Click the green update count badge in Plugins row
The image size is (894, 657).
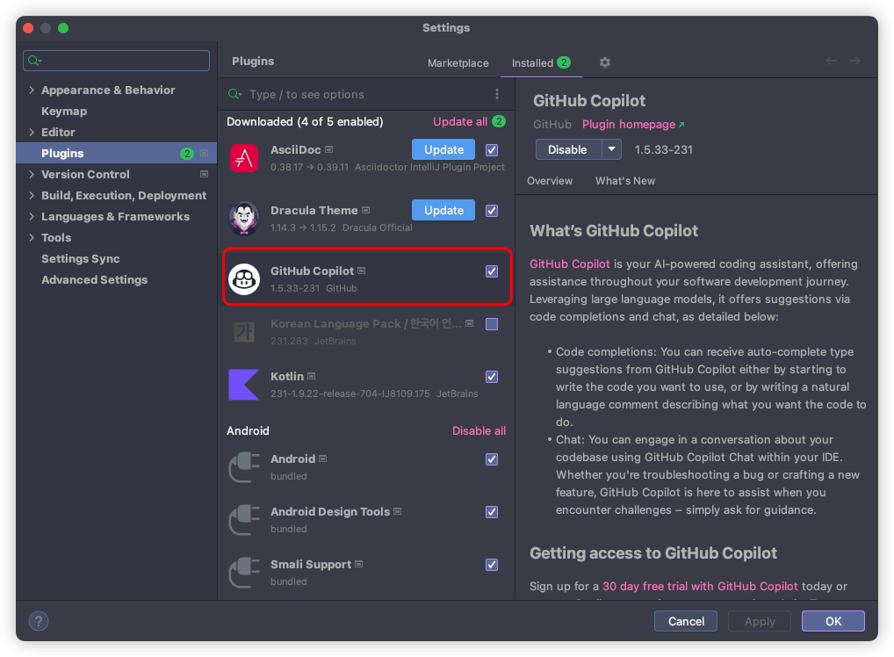click(187, 154)
